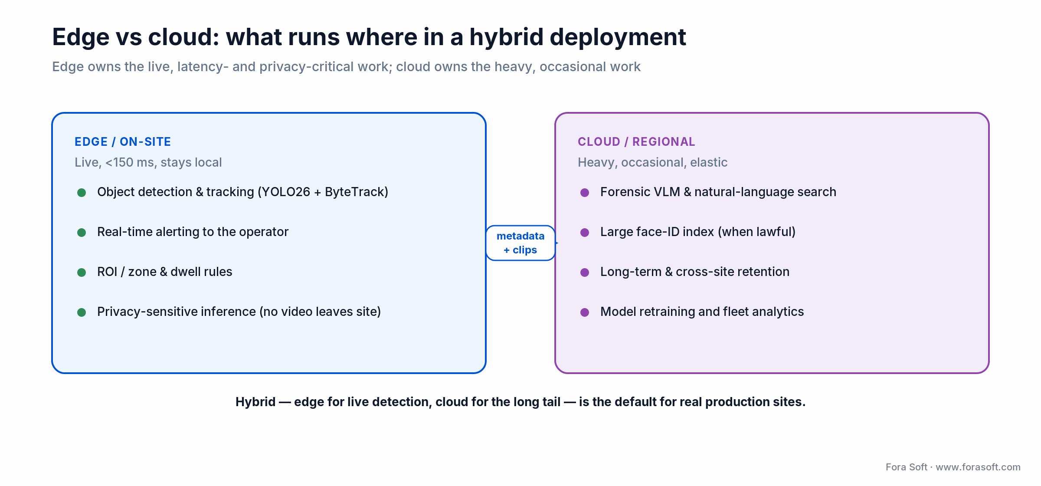Click 'Forensic VLM & natural-language search'
1041x486 pixels.
click(718, 192)
